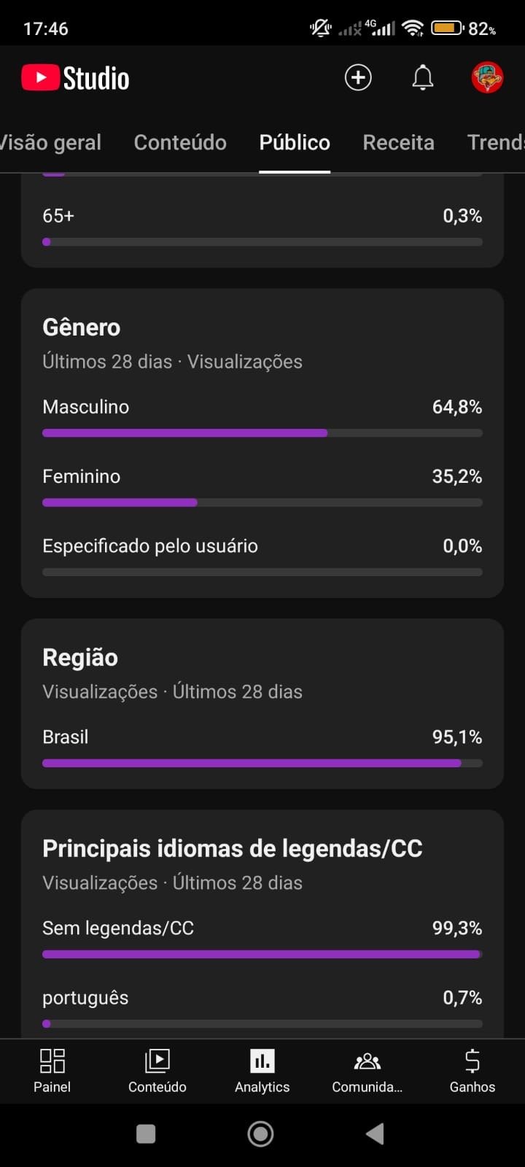Tap the Brasil region bar

tap(262, 763)
